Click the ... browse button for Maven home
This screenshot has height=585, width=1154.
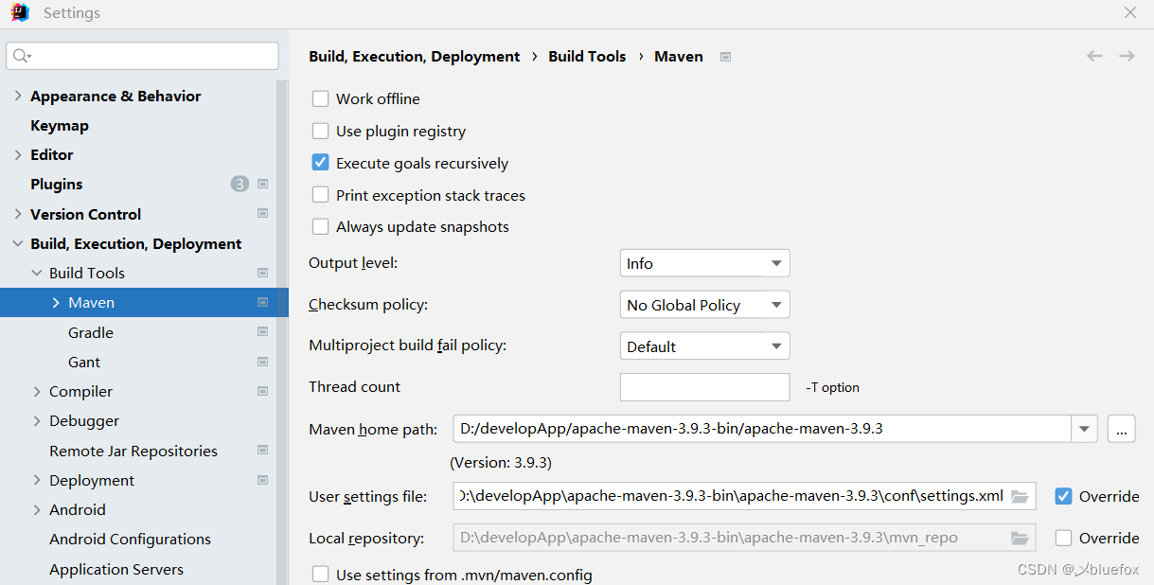(1121, 429)
